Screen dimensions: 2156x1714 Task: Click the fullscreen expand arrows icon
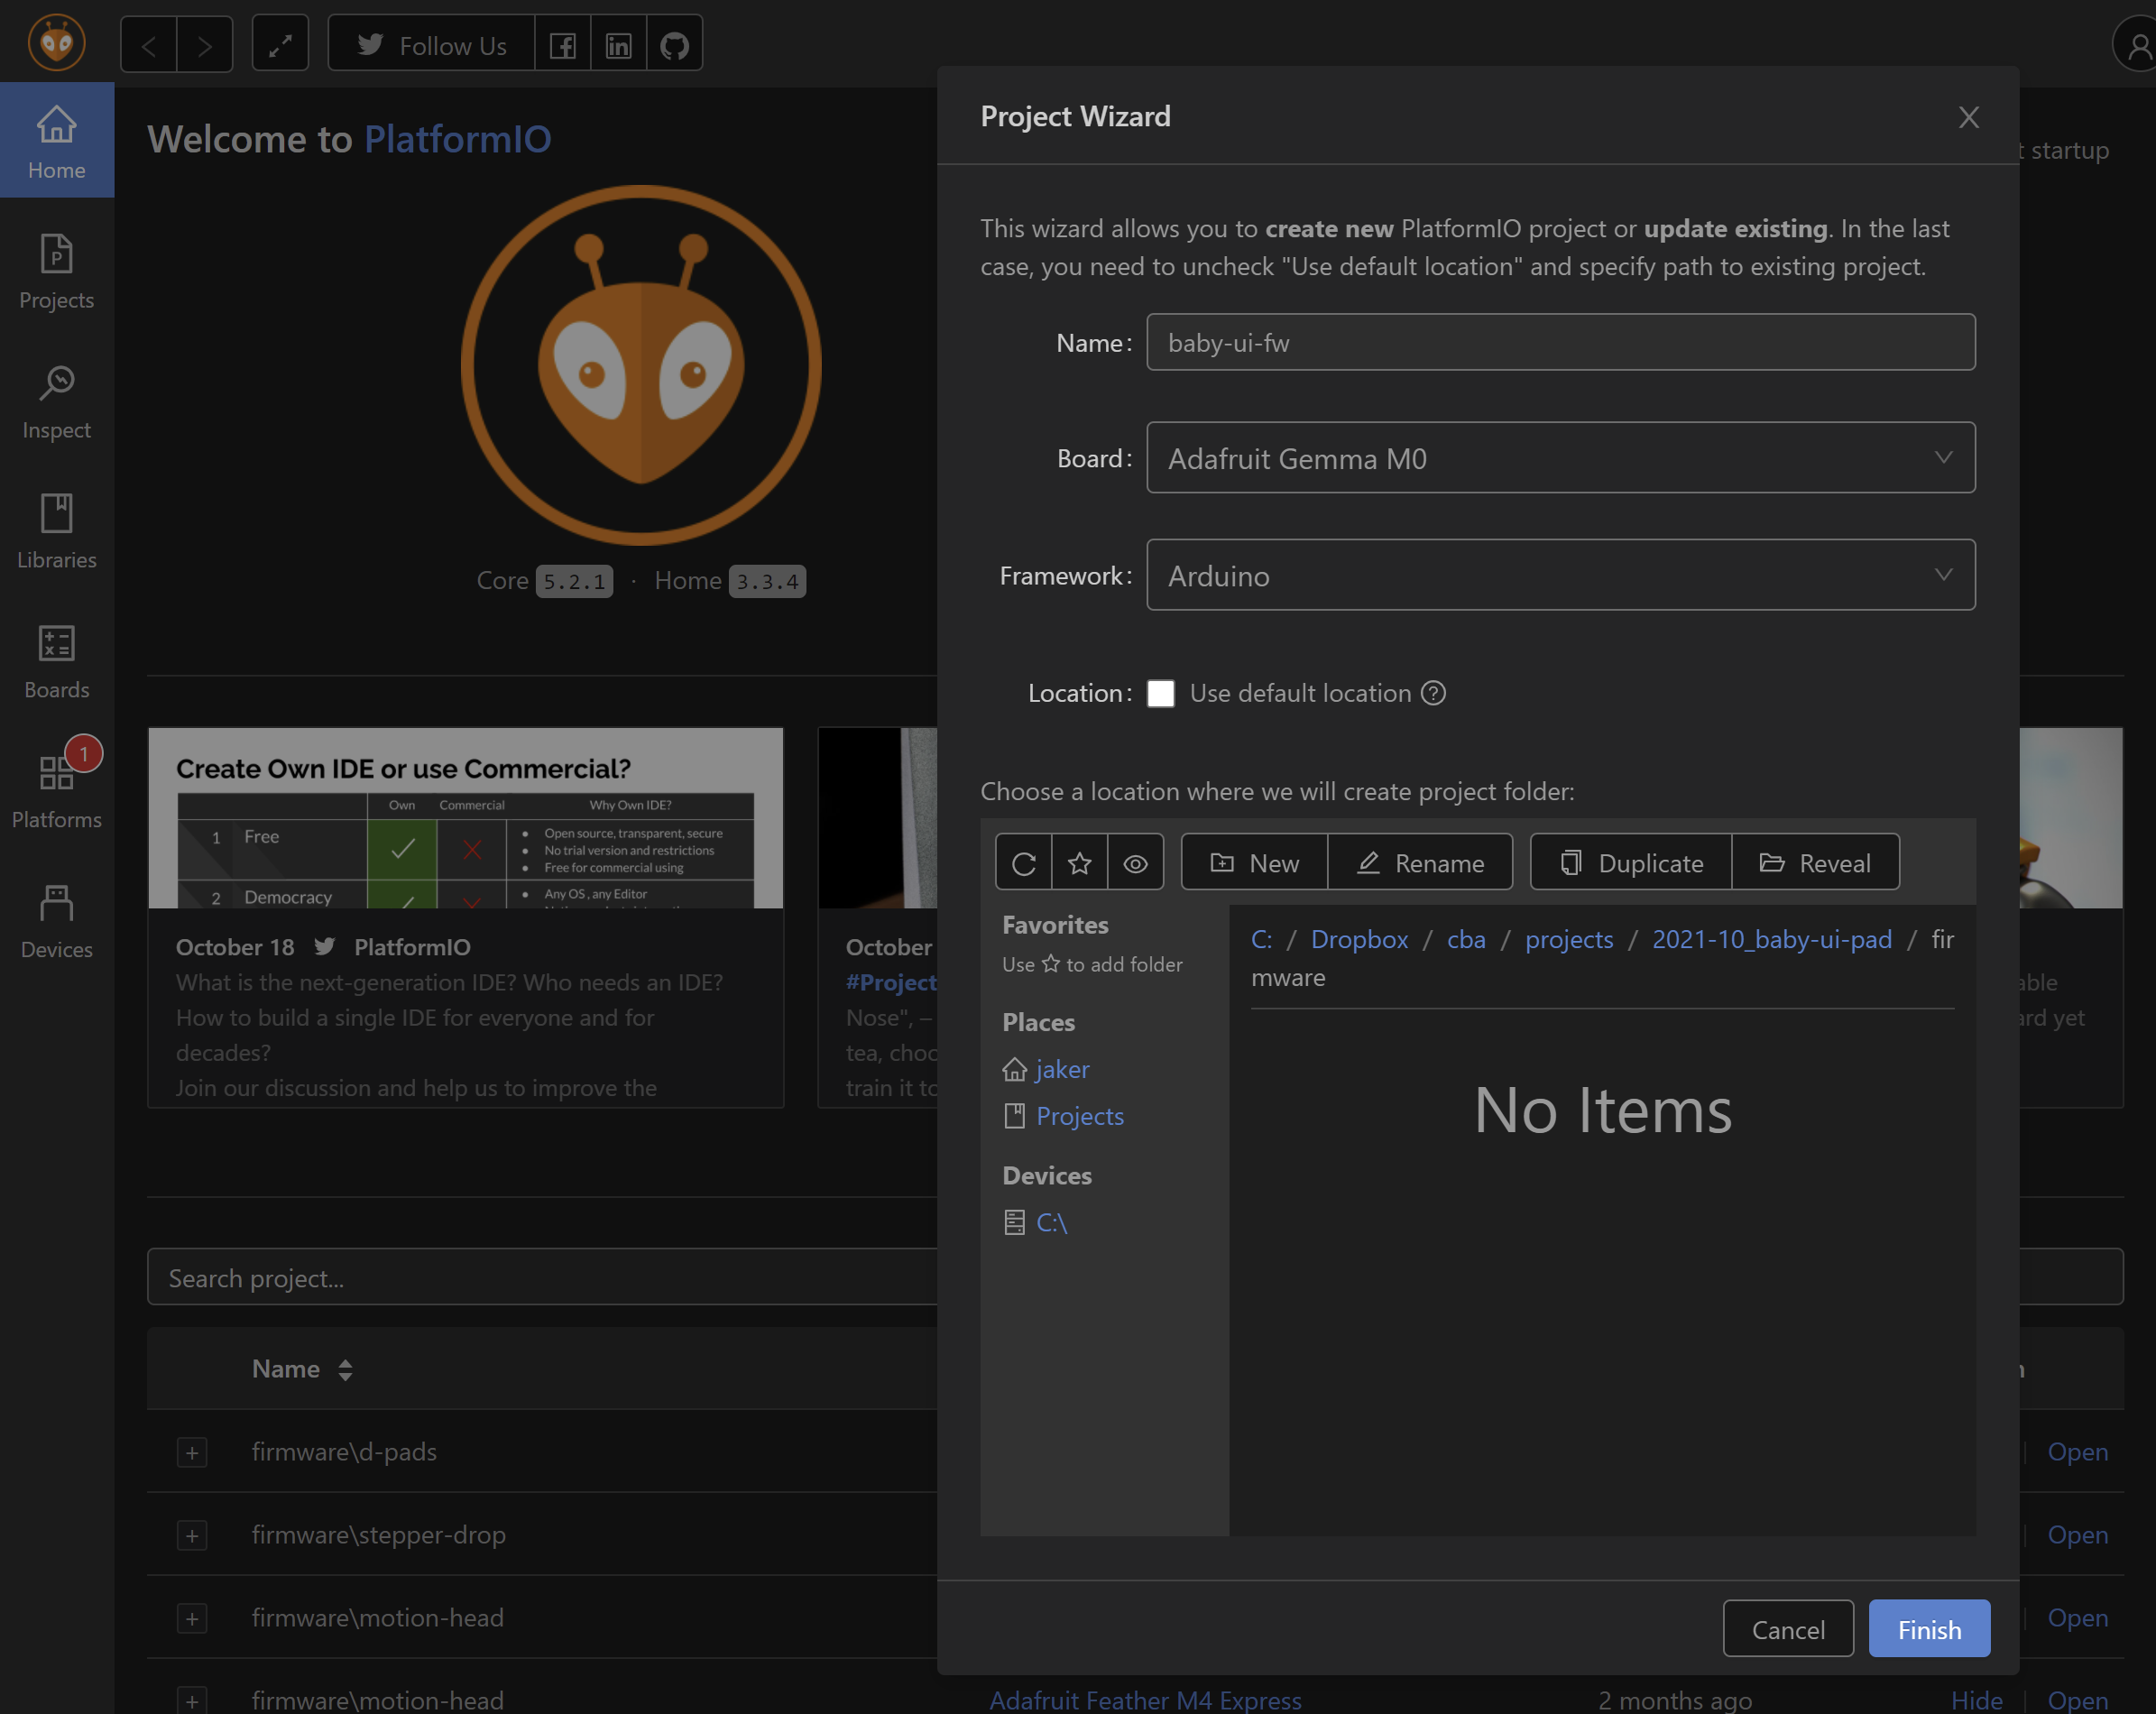[x=280, y=45]
